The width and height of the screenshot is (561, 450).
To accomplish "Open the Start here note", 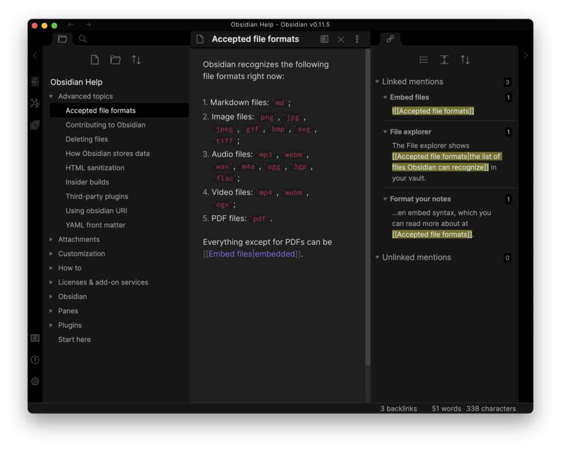I will [x=75, y=339].
